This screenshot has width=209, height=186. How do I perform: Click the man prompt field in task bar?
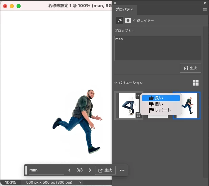click(47, 170)
